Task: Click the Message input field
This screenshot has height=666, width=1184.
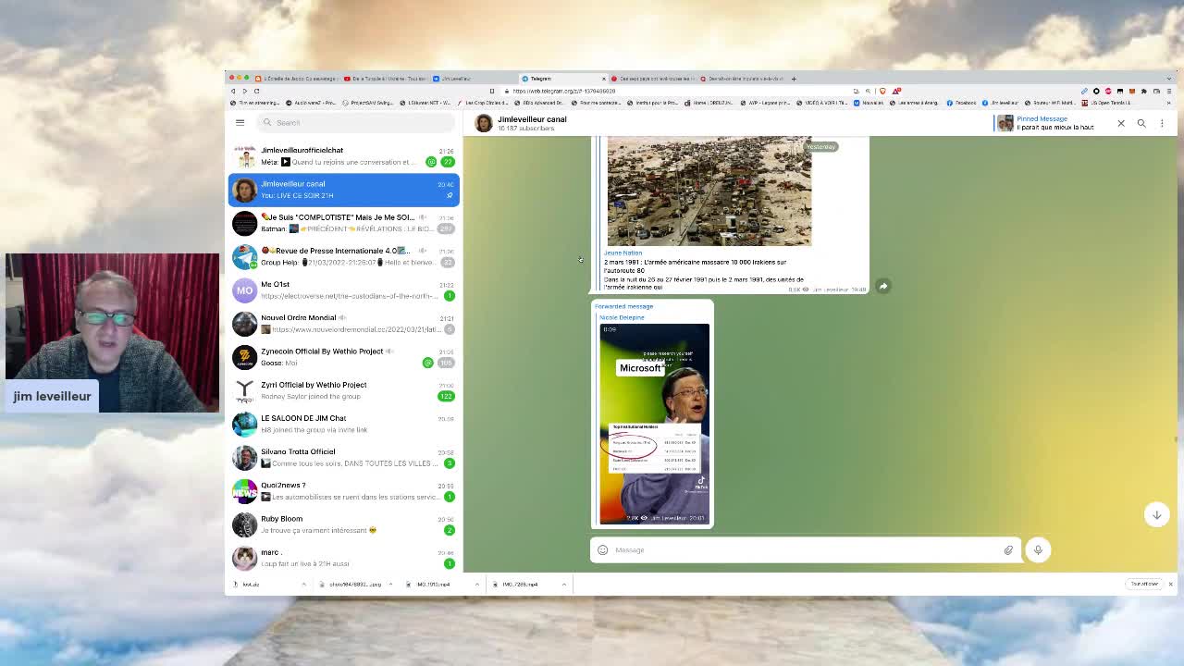Action: click(805, 549)
